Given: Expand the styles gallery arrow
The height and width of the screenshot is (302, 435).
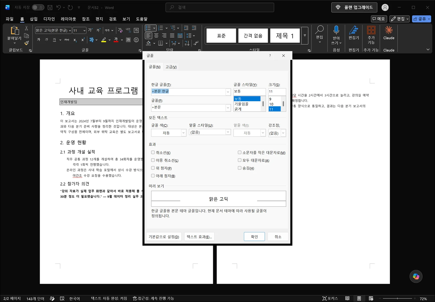Looking at the screenshot, I should click(305, 36).
